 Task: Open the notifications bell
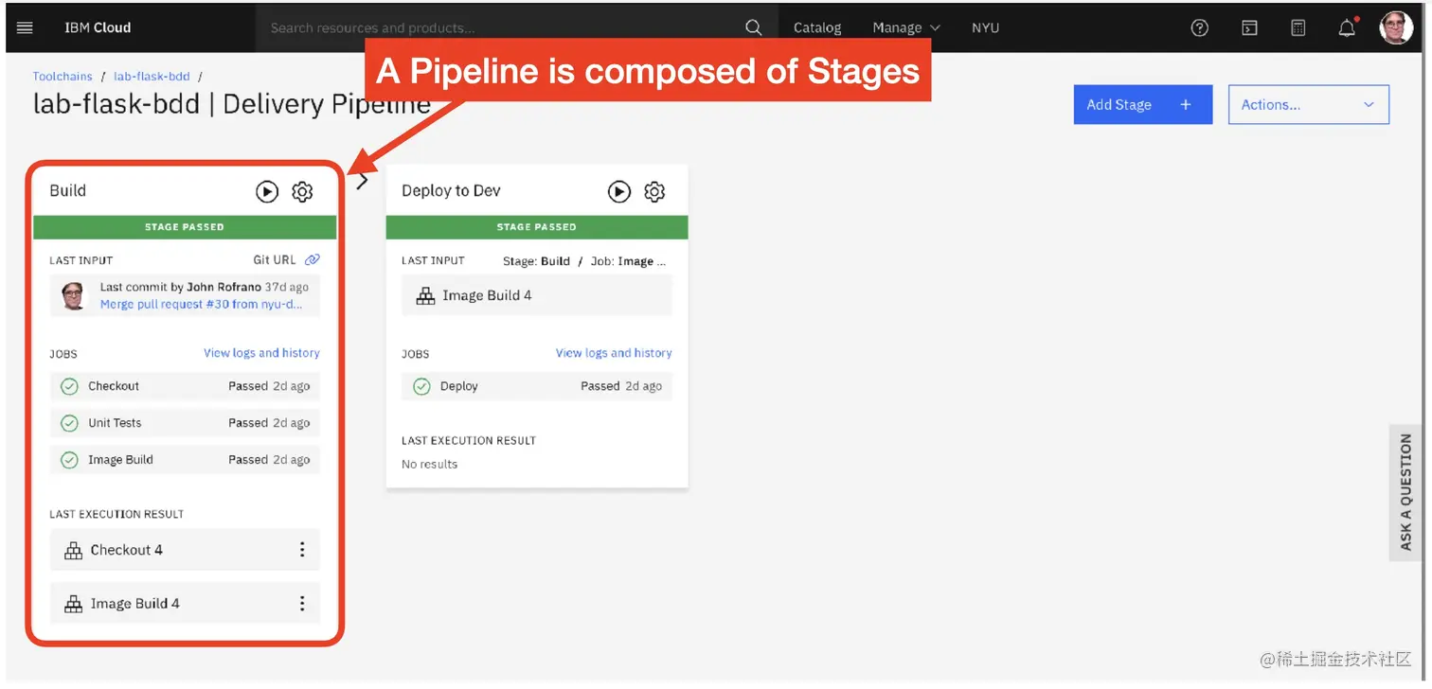pyautogui.click(x=1347, y=27)
